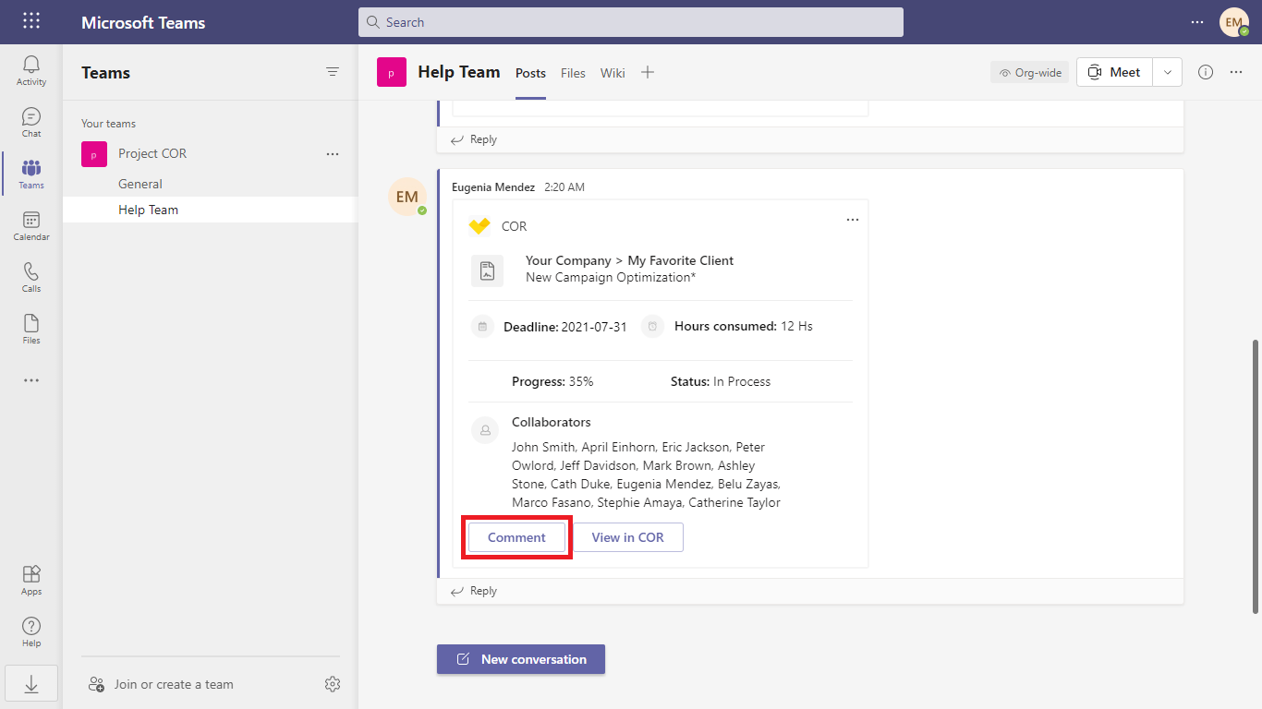Click Hours consumed: 12 Hs text

coord(744,326)
